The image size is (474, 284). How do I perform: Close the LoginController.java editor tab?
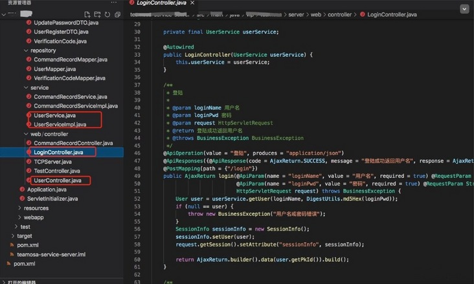tap(192, 3)
